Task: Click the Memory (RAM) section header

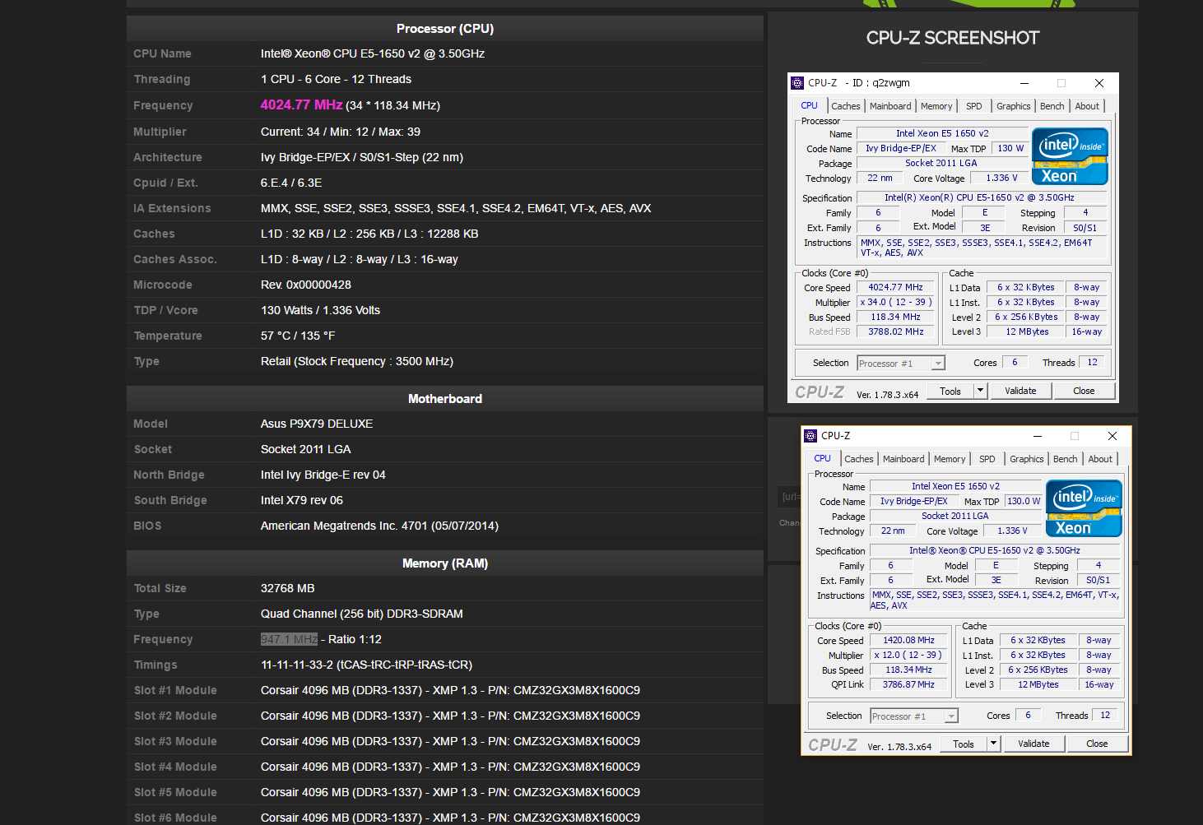Action: (x=445, y=563)
